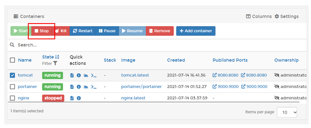The width and height of the screenshot is (311, 128).
Task: Open first 9000:9000 published port link
Action: (226, 87)
